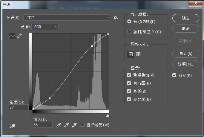204x137 pixels.
Task: Toggle the 基线(B) checkbox
Action: 129,91
